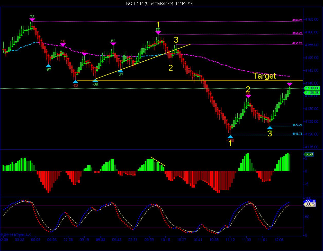Click the 4155.25 level label
323x251 pixels.
click(297, 43)
